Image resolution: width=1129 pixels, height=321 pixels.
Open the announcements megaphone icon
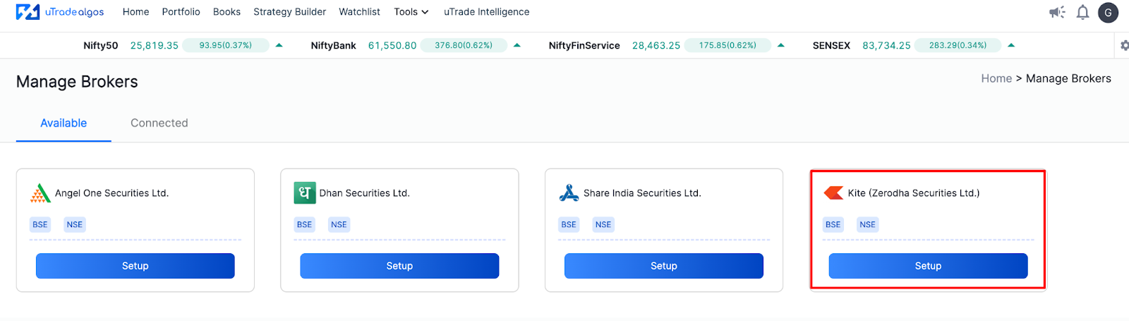(x=1056, y=12)
